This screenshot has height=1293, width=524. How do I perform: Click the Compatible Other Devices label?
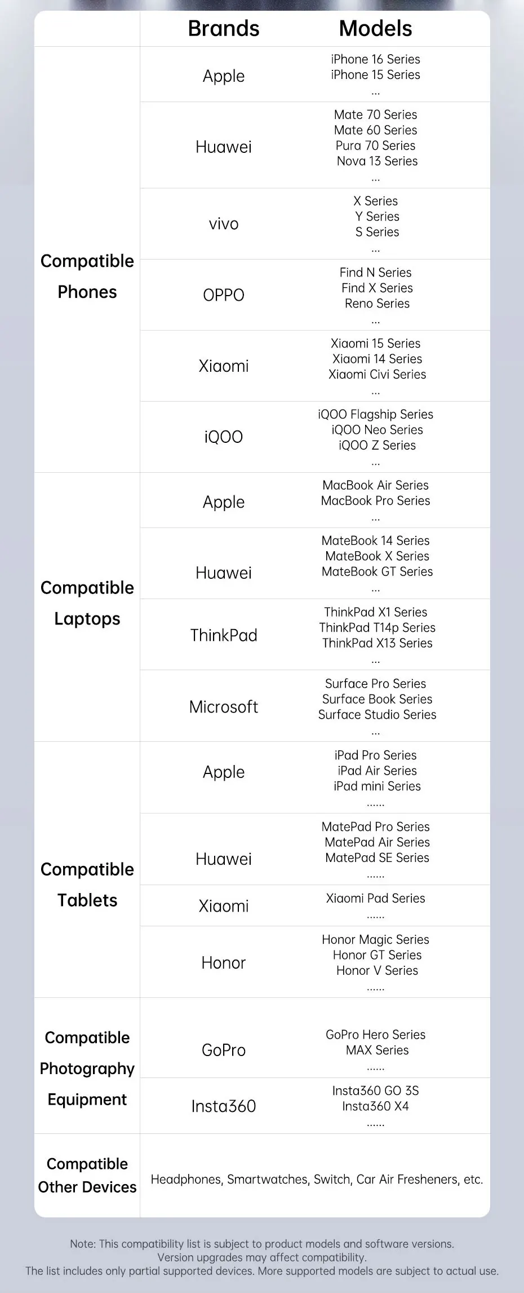(x=87, y=1175)
